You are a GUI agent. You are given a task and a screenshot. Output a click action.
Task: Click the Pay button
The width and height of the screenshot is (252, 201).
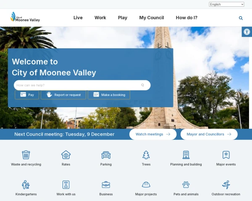click(27, 95)
